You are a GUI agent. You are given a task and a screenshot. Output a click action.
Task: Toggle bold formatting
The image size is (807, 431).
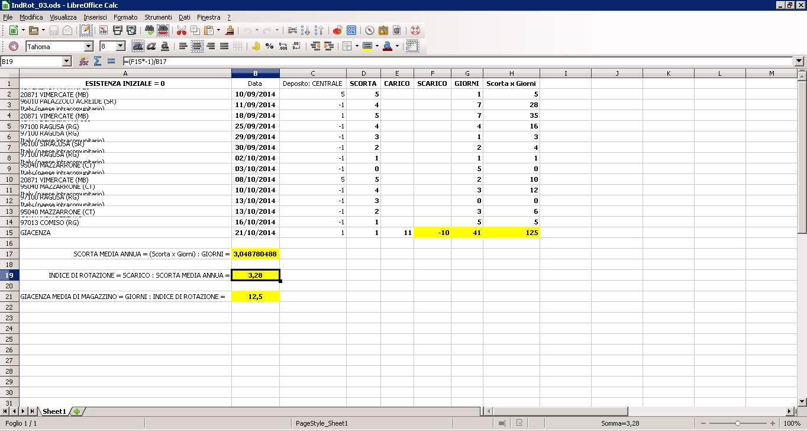137,46
